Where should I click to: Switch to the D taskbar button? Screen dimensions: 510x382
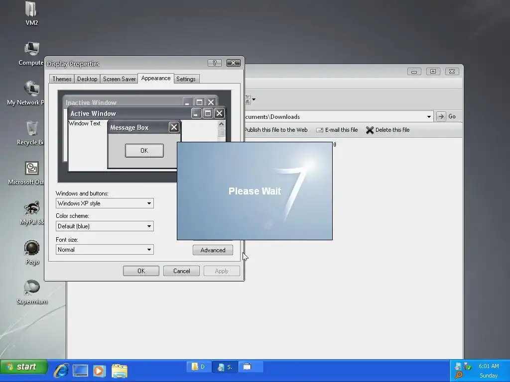click(198, 367)
